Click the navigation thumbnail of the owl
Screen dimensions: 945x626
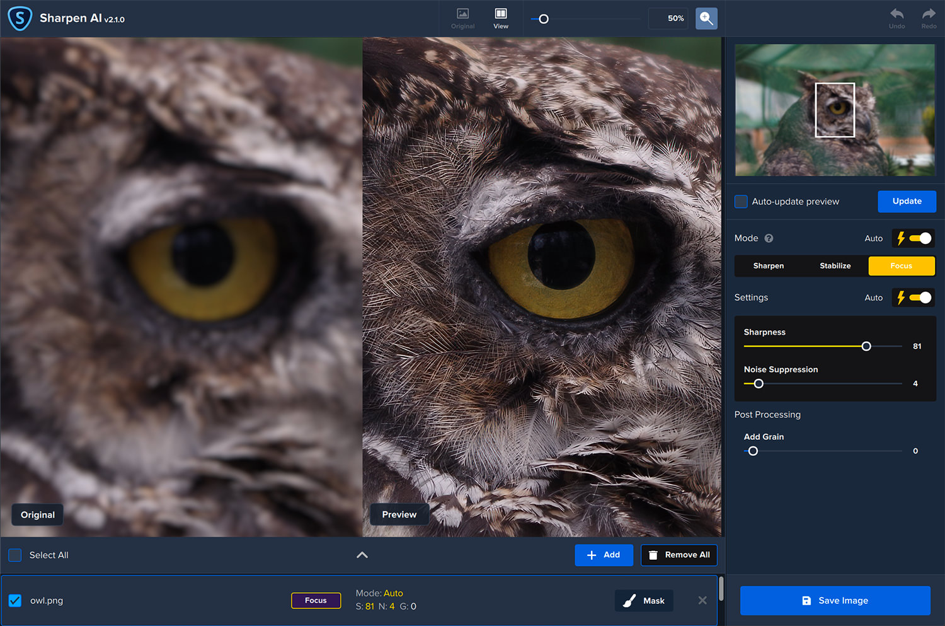click(x=835, y=110)
